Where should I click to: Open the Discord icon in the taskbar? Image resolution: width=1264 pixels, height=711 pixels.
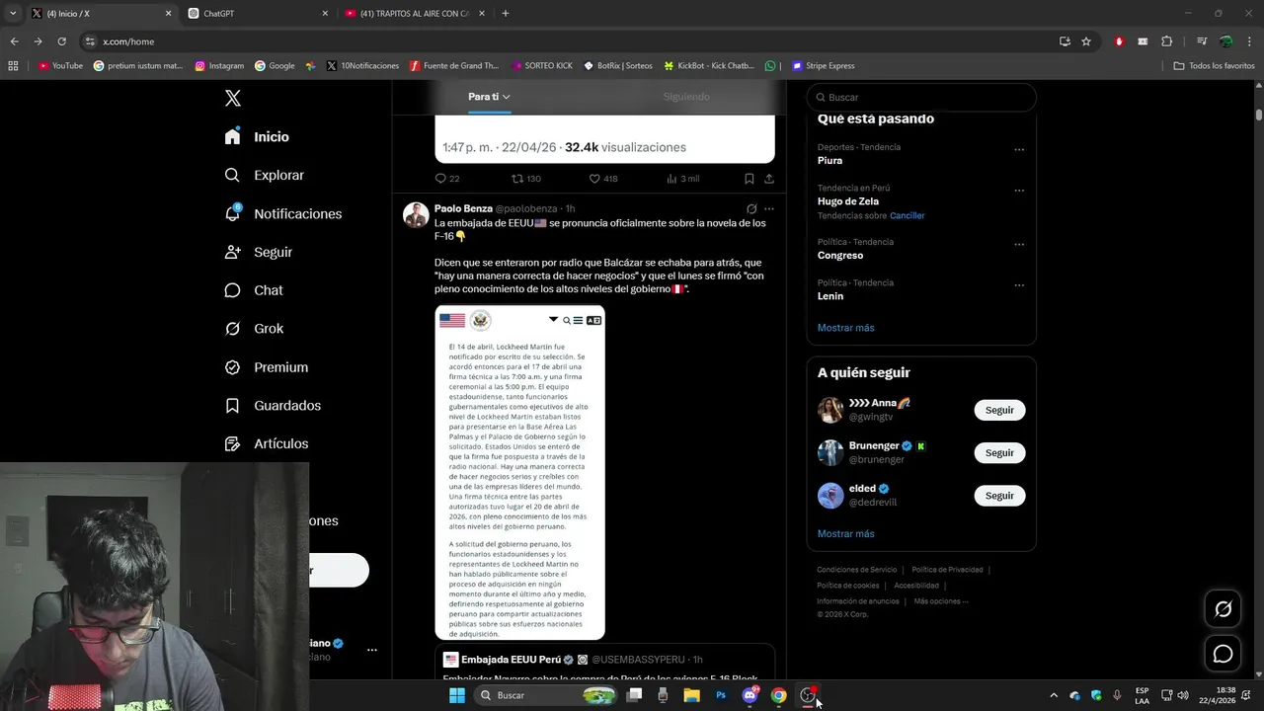[750, 695]
